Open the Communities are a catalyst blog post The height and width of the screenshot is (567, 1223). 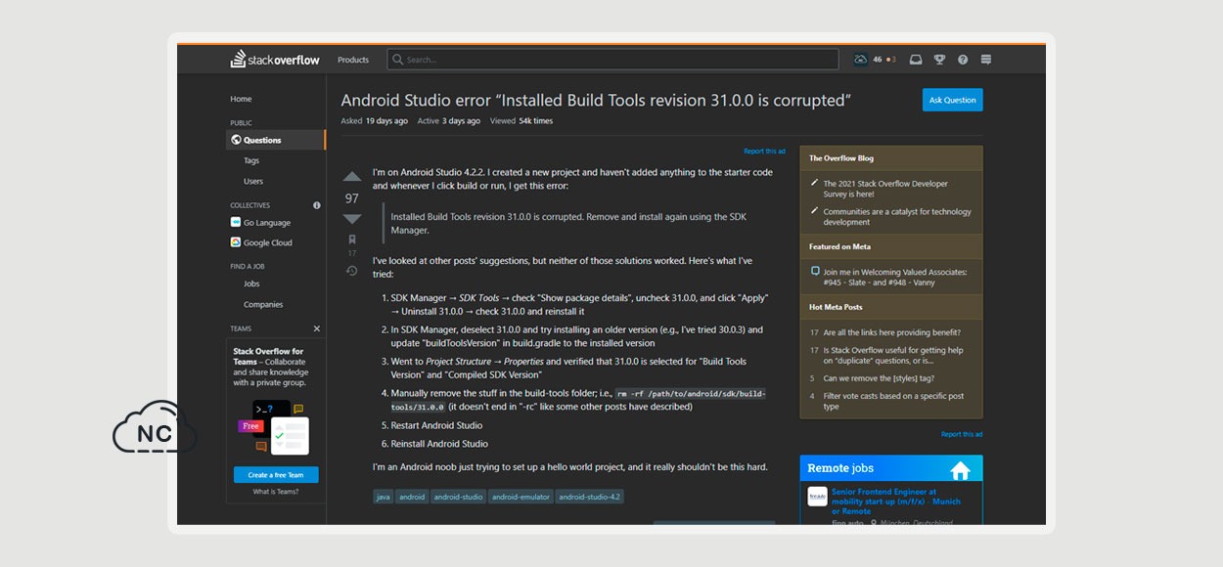(x=896, y=217)
